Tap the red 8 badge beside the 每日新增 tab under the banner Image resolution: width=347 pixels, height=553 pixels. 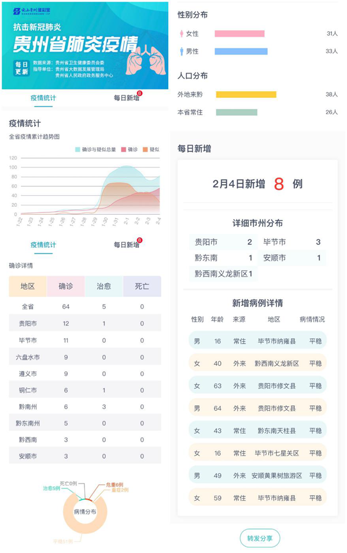139,93
